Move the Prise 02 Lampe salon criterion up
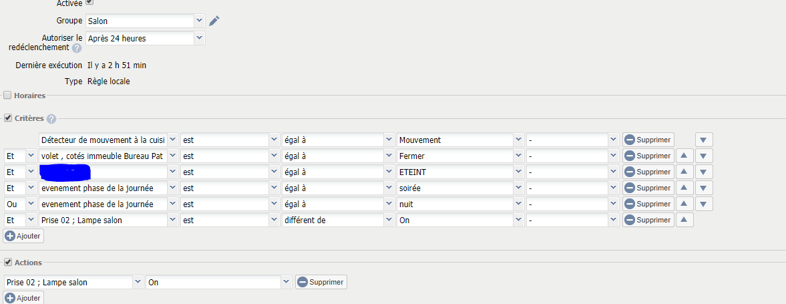786x304 pixels. [684, 220]
